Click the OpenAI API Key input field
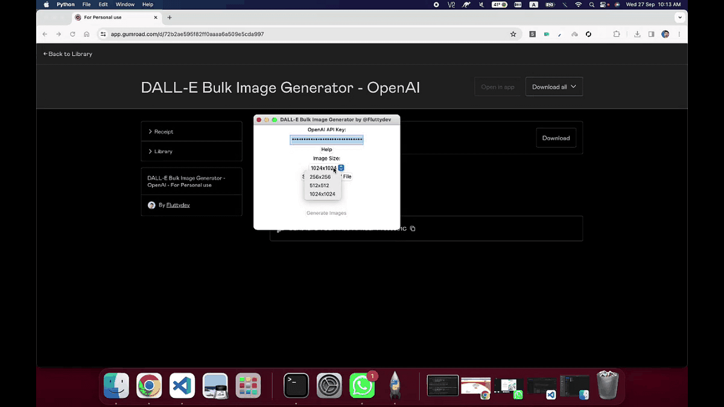The width and height of the screenshot is (724, 407). click(326, 139)
